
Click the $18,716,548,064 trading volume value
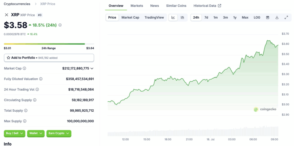point(81,90)
